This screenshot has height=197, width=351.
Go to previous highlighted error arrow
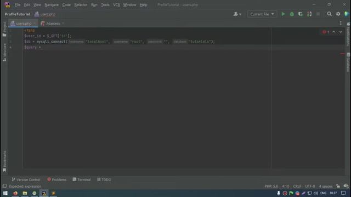point(334,32)
